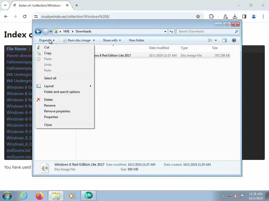This screenshot has width=269, height=201.
Task: Close the Index of /collection tab
Action: (67, 5)
